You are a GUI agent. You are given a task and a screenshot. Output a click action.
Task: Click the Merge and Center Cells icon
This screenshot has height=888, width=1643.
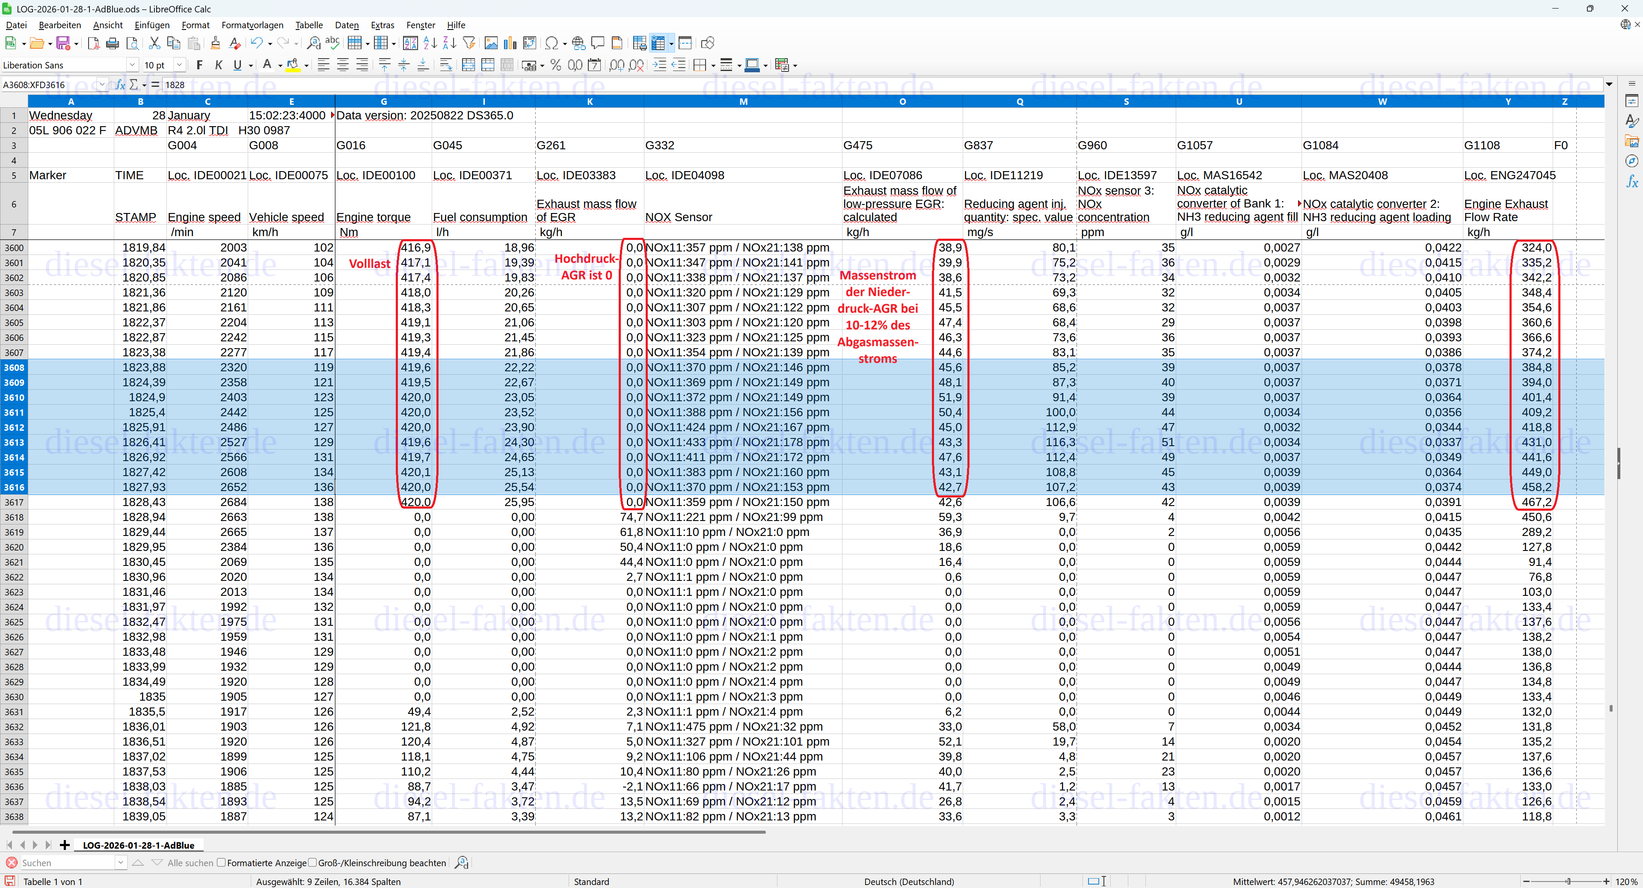point(468,65)
